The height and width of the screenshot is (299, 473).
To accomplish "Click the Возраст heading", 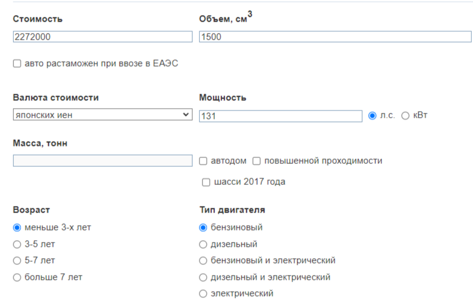I will click(x=31, y=210).
